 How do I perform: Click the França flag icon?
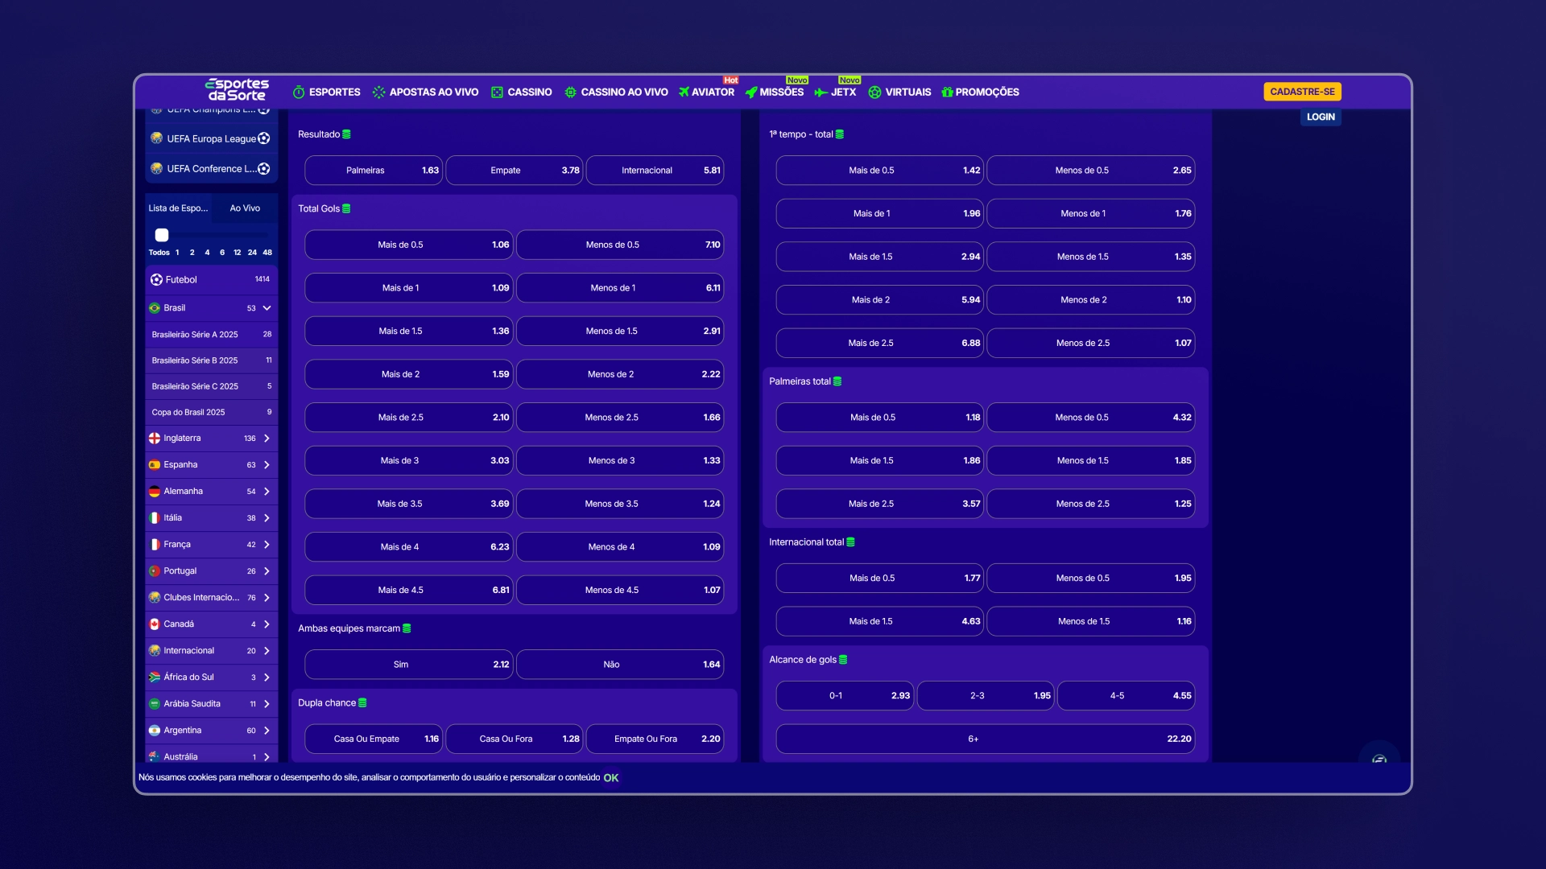tap(155, 545)
